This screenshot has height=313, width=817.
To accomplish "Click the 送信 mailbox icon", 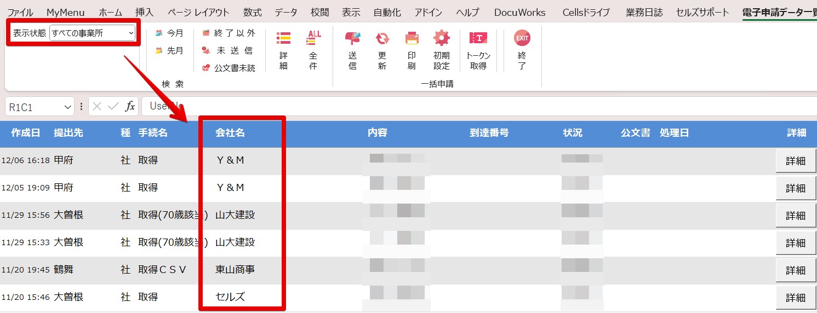I will coord(352,38).
